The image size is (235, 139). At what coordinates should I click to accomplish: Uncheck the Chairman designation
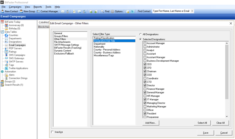tap(145, 71)
